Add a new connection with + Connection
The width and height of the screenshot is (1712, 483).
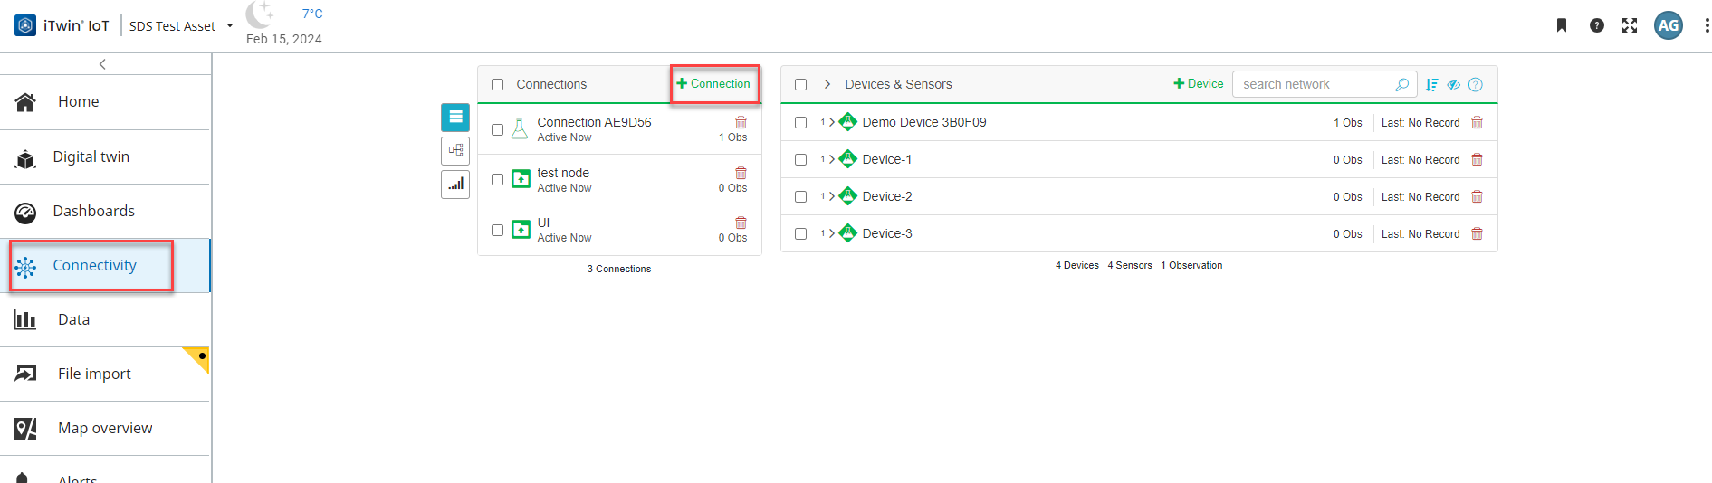tap(713, 83)
